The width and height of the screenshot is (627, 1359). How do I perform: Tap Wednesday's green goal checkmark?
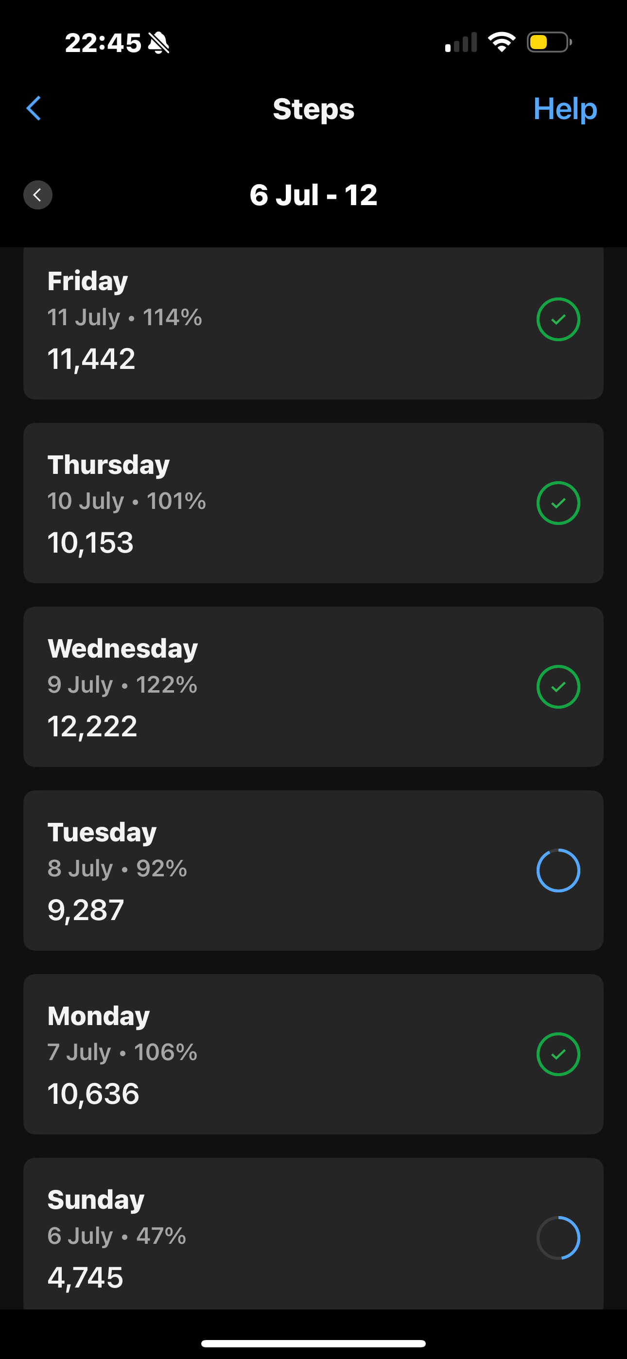(x=558, y=686)
